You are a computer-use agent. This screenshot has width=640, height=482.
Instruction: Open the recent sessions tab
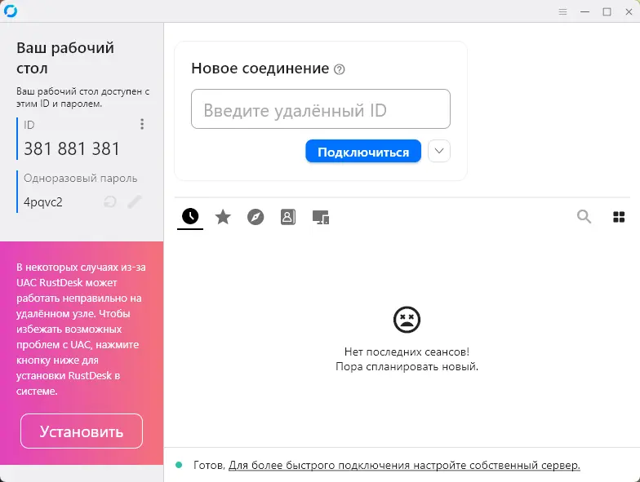click(190, 216)
